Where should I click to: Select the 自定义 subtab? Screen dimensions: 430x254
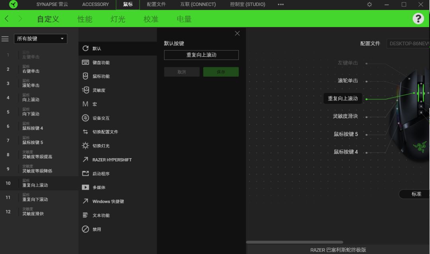click(x=48, y=19)
